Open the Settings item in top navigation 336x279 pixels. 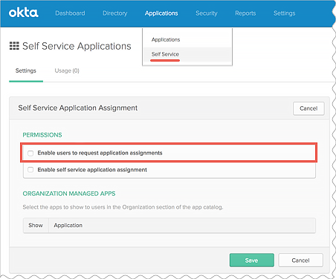pos(284,13)
